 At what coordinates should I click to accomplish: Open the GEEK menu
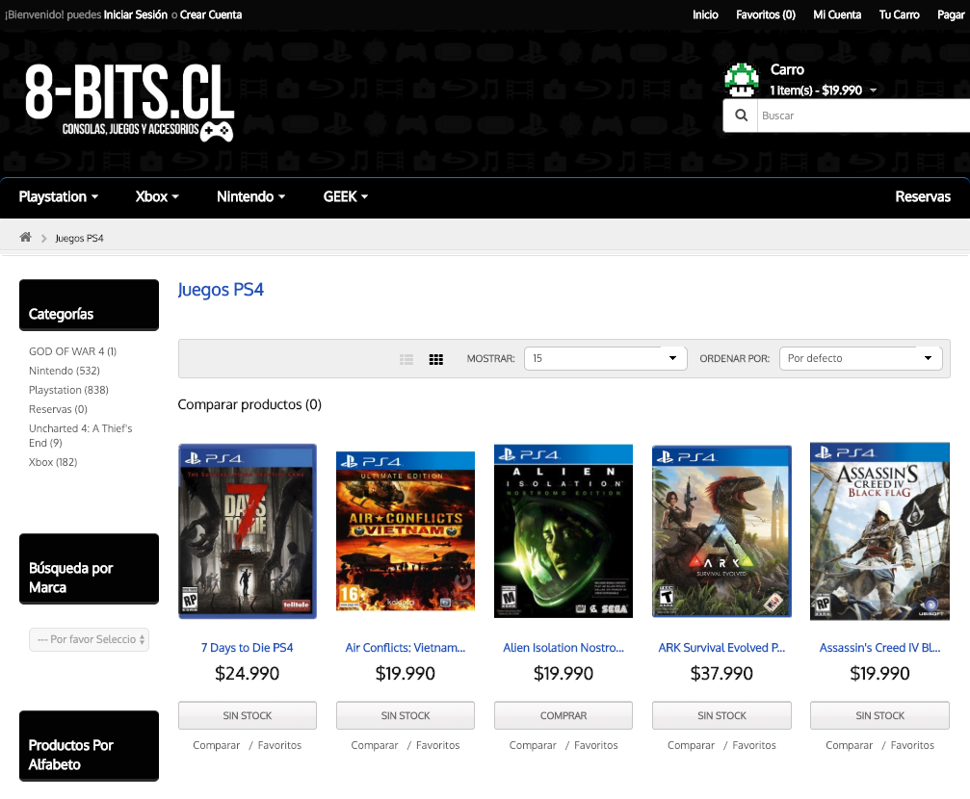345,196
